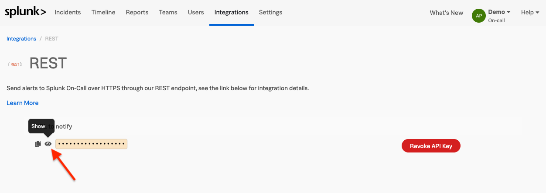Expand the Help menu
The height and width of the screenshot is (193, 546).
(530, 12)
